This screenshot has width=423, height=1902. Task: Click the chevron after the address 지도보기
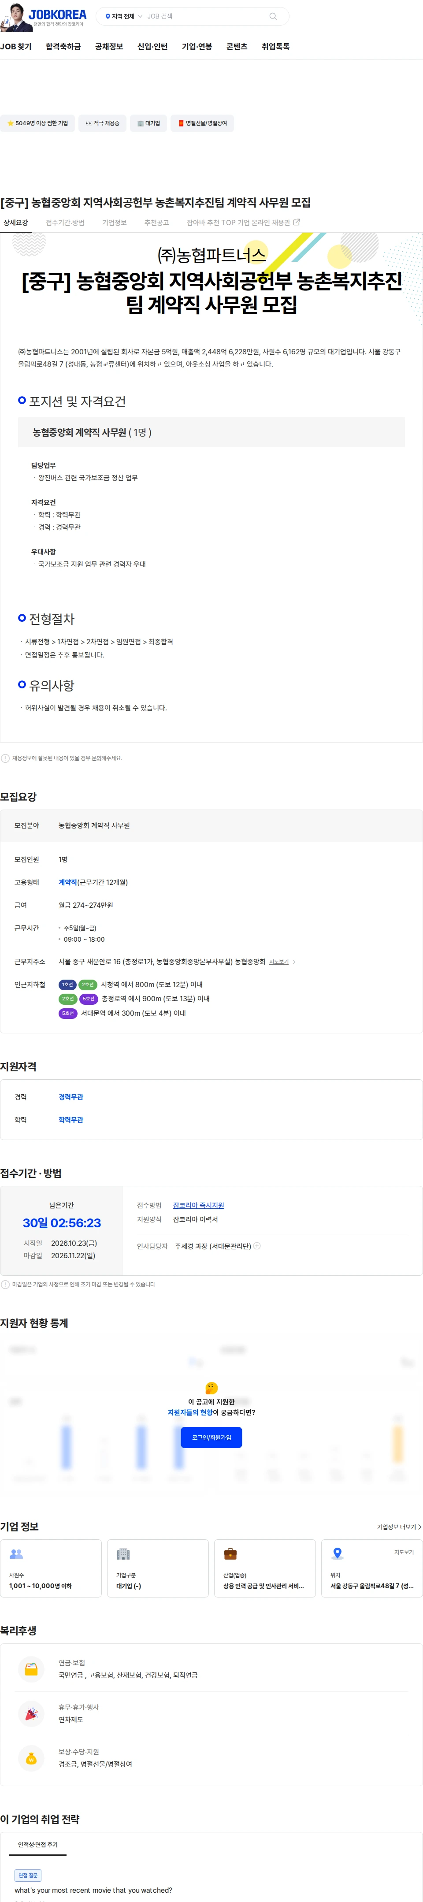[294, 961]
